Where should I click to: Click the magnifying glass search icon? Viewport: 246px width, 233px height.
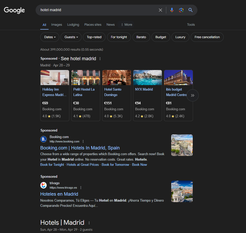tap(190, 10)
